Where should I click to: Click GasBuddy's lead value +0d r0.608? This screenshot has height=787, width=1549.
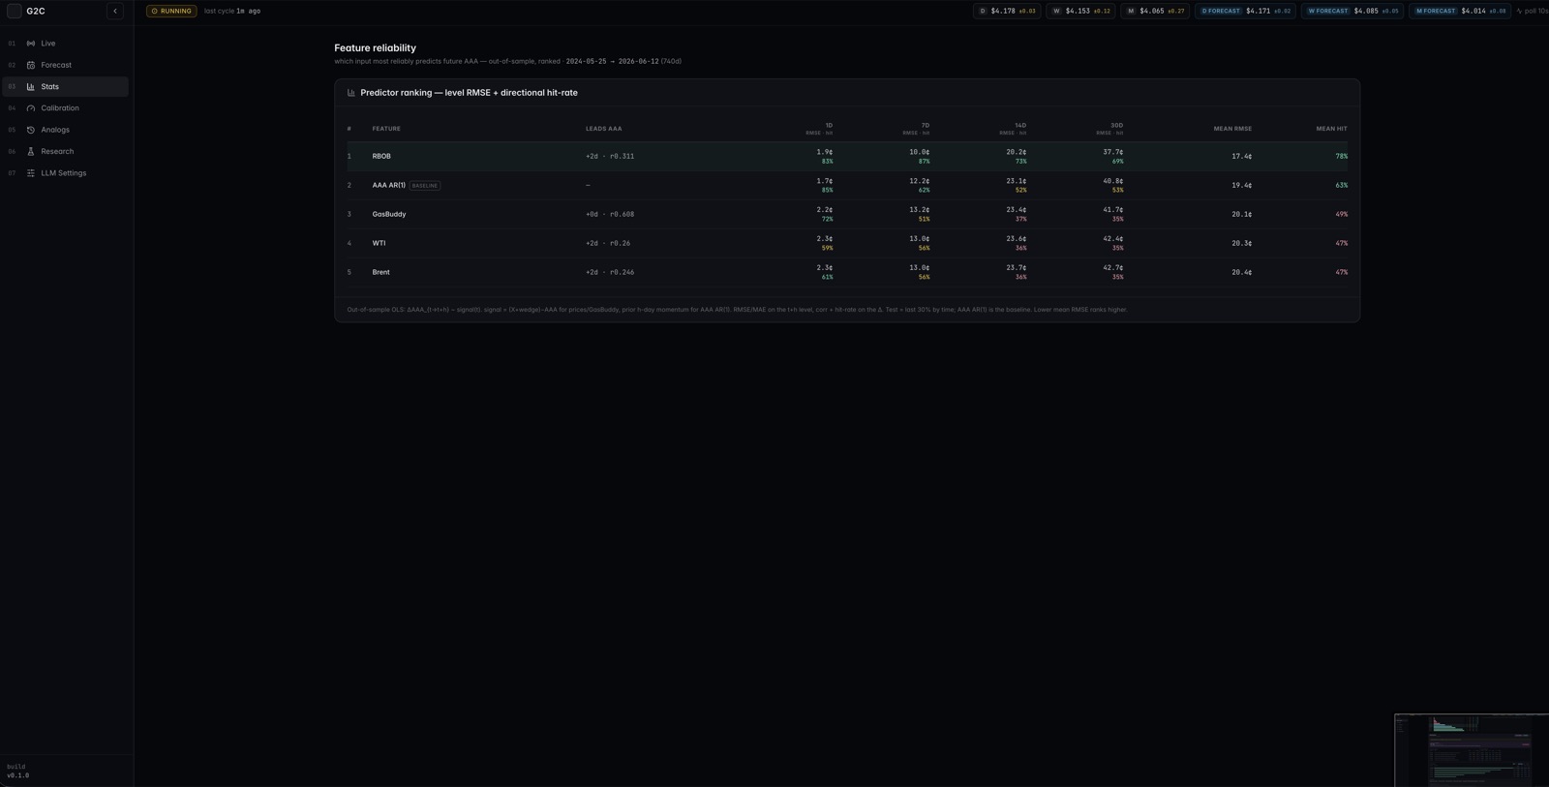pyautogui.click(x=610, y=214)
